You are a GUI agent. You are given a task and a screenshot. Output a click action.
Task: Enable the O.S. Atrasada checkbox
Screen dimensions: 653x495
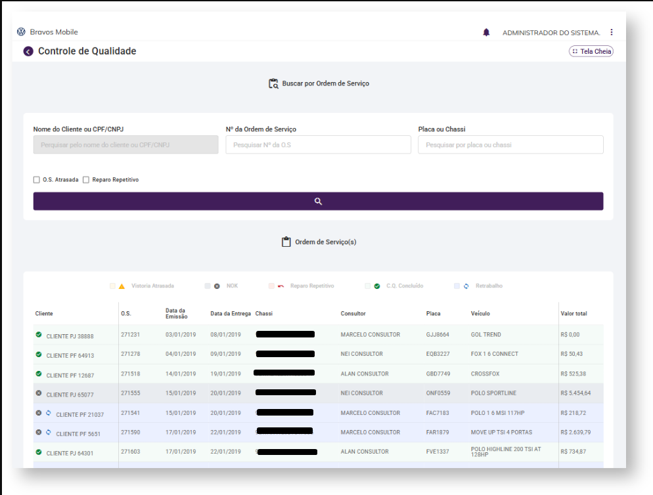pyautogui.click(x=37, y=180)
